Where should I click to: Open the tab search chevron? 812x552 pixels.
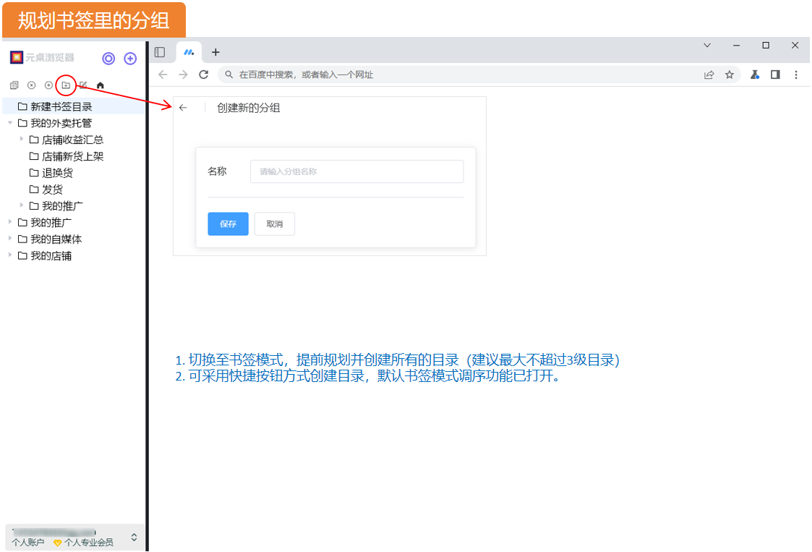[707, 46]
